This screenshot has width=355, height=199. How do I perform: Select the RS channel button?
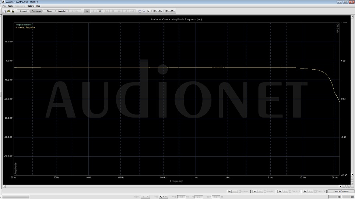coord(106,11)
